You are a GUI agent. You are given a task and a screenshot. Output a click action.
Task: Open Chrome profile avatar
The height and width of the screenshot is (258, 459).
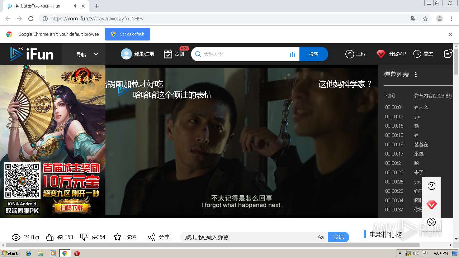coord(440,19)
